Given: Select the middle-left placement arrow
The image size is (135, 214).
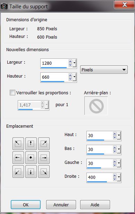Looking at the screenshot, I should [18, 158].
